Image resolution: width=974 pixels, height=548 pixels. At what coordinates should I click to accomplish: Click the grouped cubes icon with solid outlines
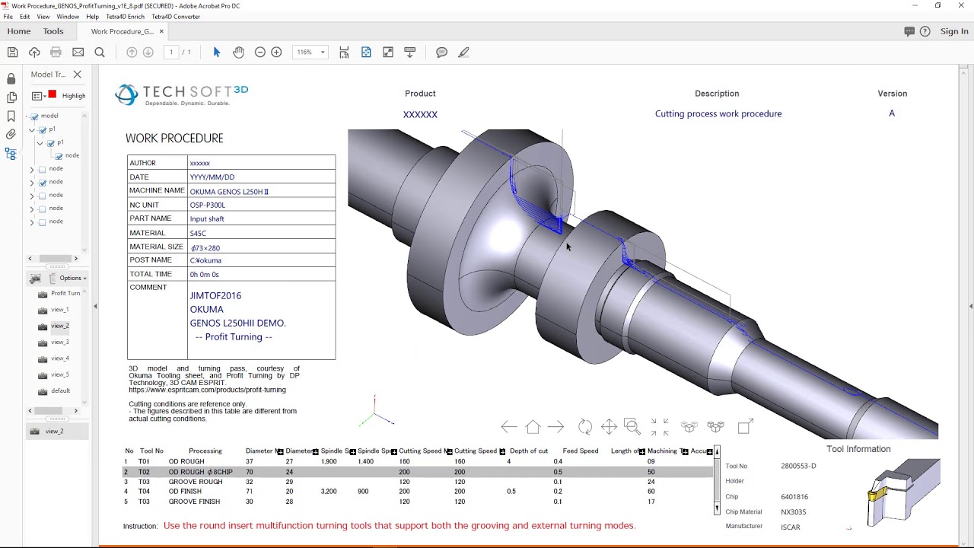(x=716, y=427)
